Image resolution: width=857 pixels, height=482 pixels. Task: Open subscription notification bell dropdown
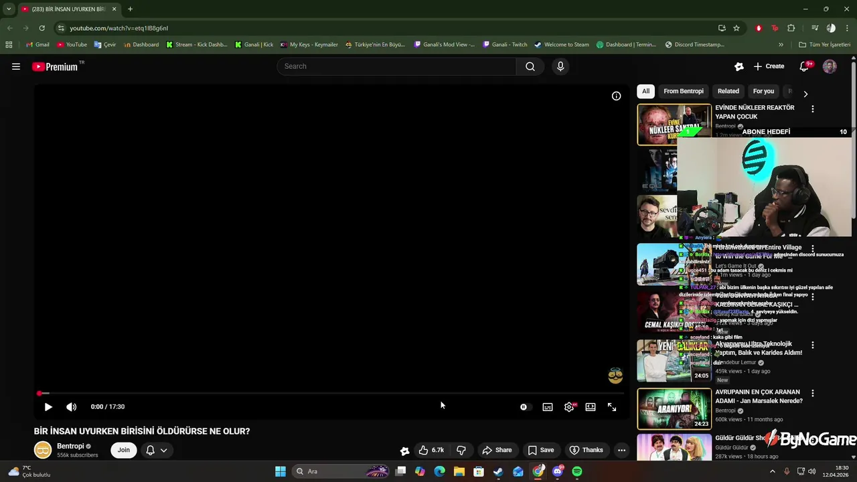click(x=156, y=450)
